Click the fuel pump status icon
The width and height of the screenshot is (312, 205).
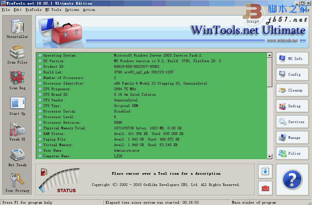pos(44,172)
